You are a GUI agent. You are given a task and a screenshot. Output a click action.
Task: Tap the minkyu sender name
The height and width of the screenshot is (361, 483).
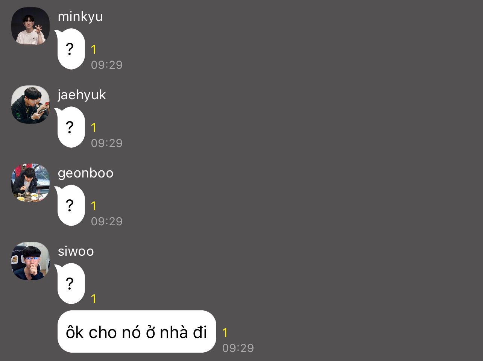pyautogui.click(x=80, y=17)
